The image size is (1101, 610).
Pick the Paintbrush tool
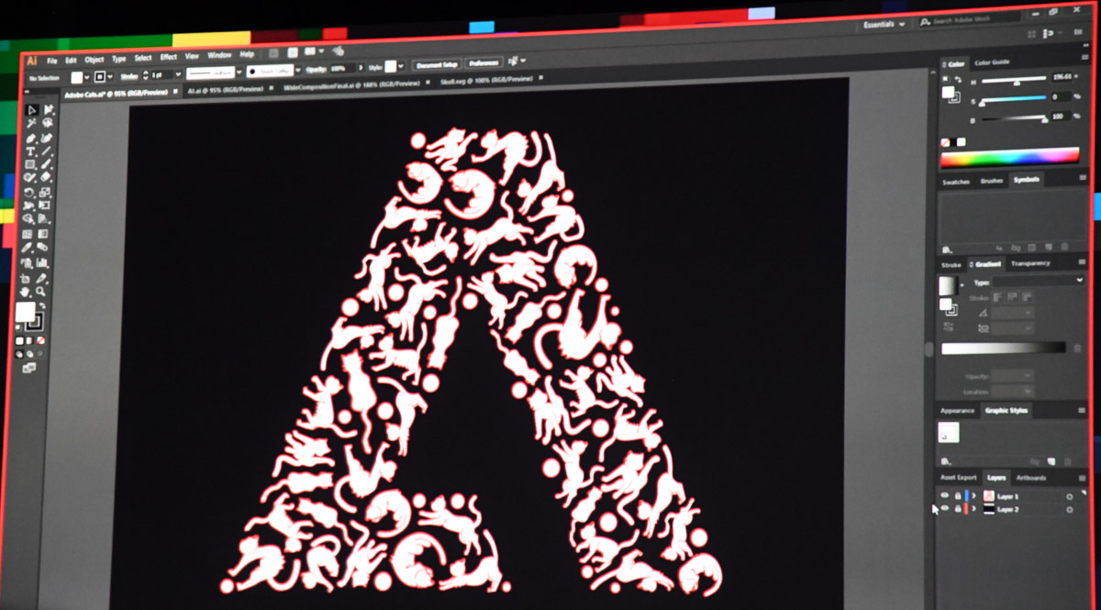(x=46, y=165)
